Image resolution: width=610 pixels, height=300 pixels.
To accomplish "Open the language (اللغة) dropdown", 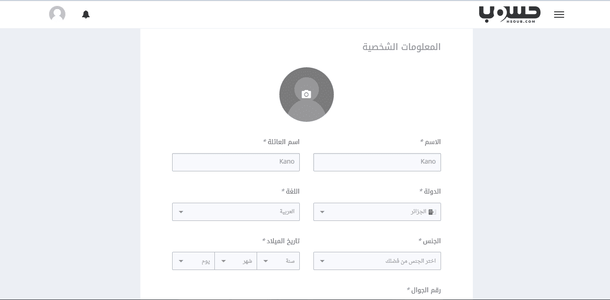I will (236, 212).
